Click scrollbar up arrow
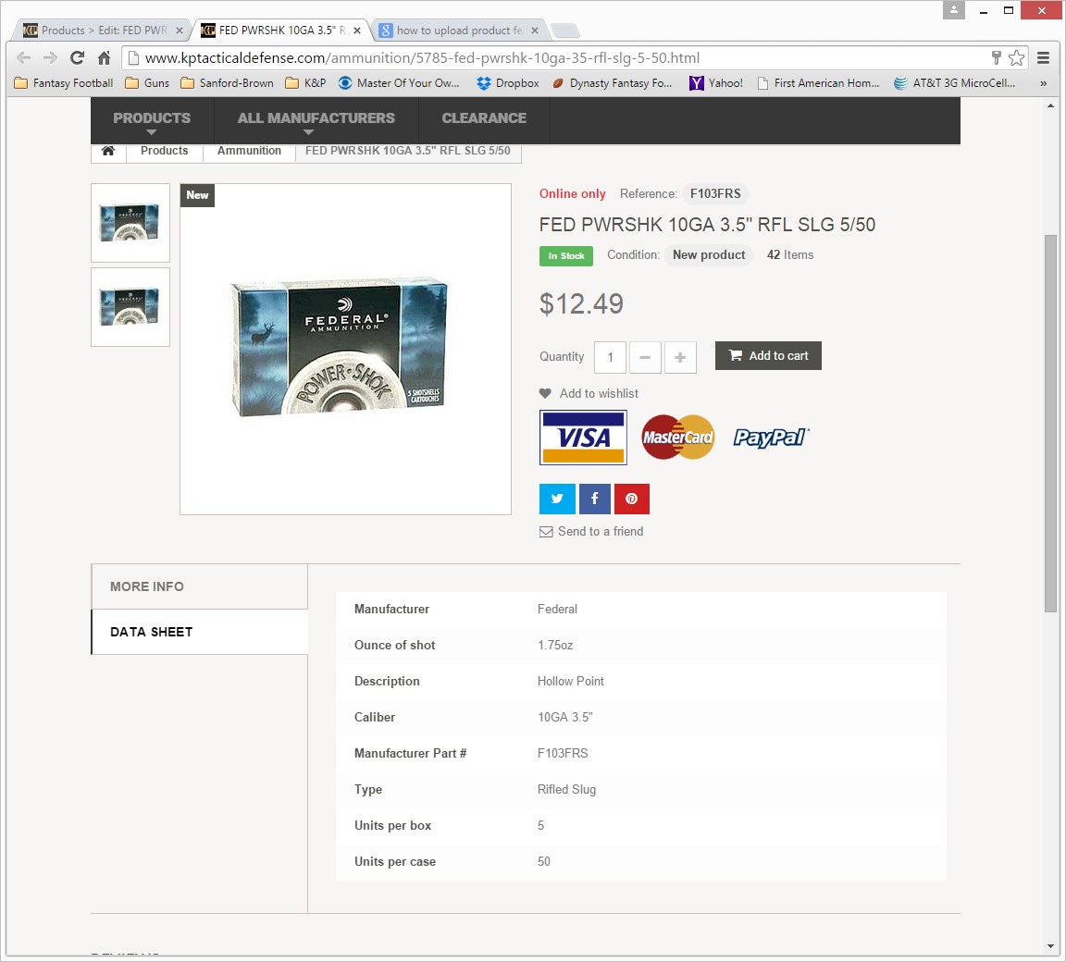 (x=1051, y=106)
